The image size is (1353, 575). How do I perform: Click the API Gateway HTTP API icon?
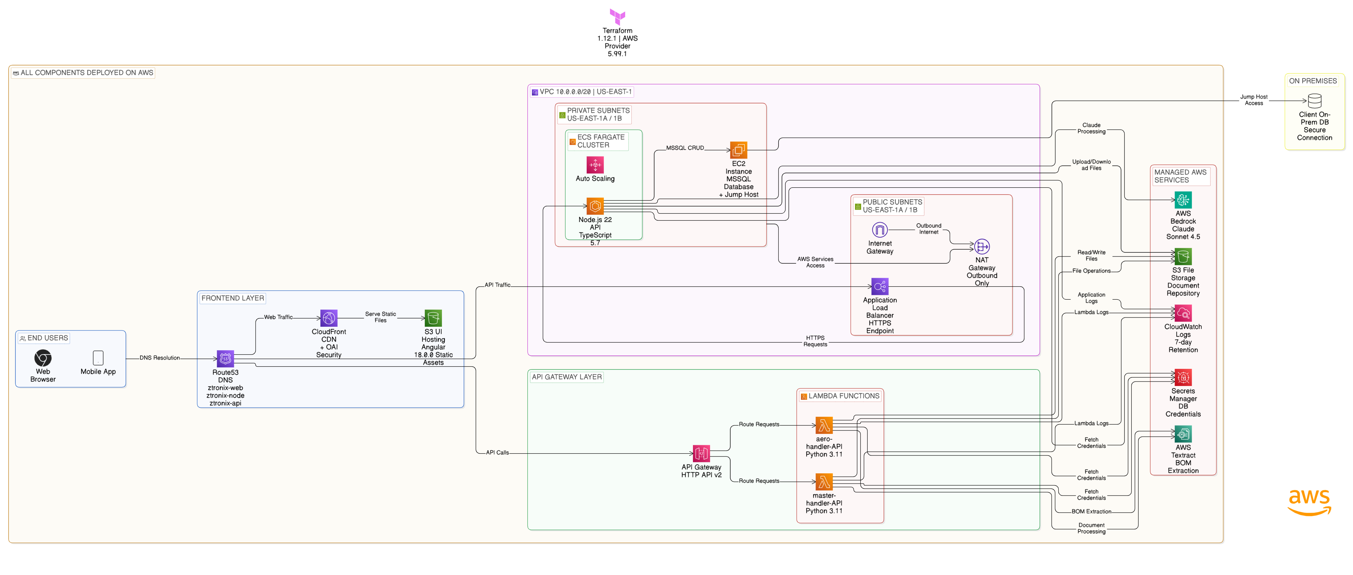click(x=701, y=453)
